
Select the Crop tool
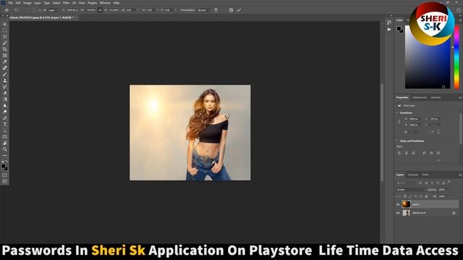tap(5, 49)
